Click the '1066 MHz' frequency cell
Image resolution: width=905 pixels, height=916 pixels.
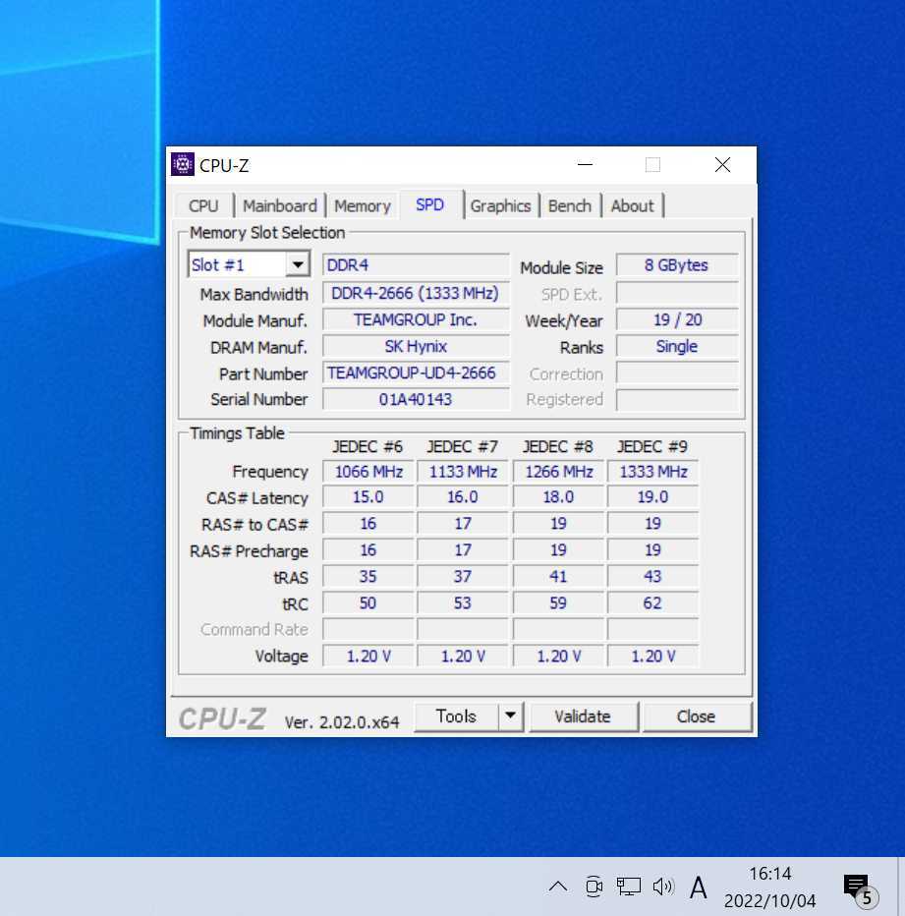tap(368, 472)
